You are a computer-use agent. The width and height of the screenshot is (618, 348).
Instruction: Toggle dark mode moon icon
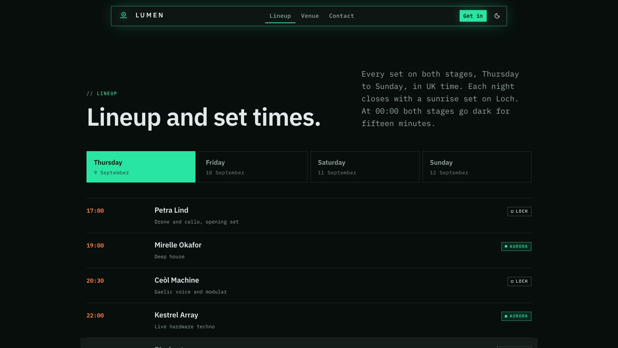pyautogui.click(x=497, y=16)
